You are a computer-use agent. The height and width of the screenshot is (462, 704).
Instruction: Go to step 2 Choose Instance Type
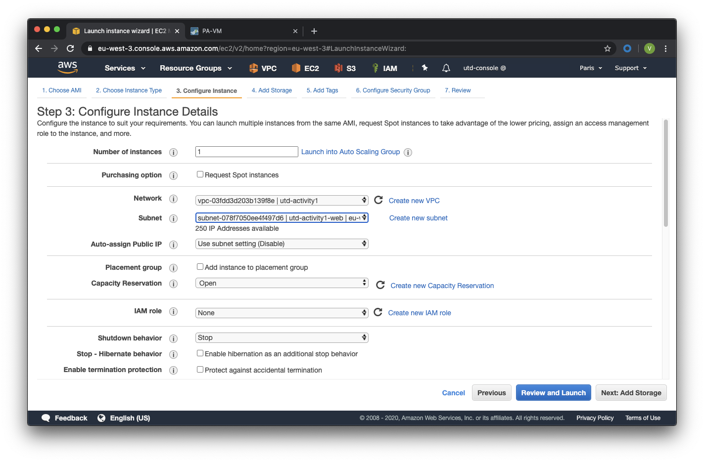129,90
